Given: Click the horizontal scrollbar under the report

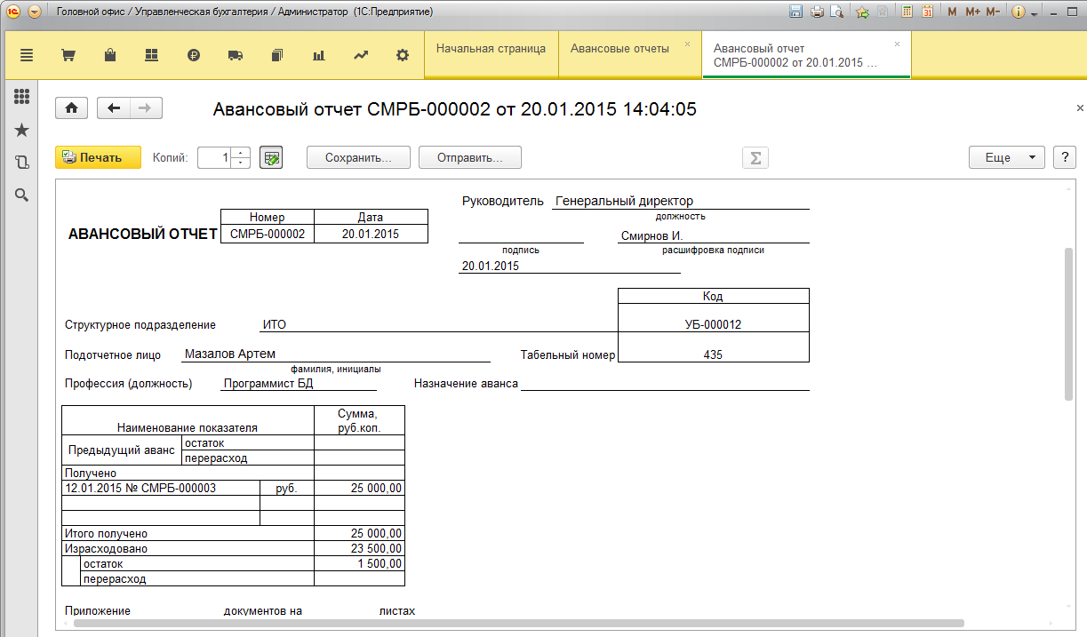Looking at the screenshot, I should (x=518, y=624).
